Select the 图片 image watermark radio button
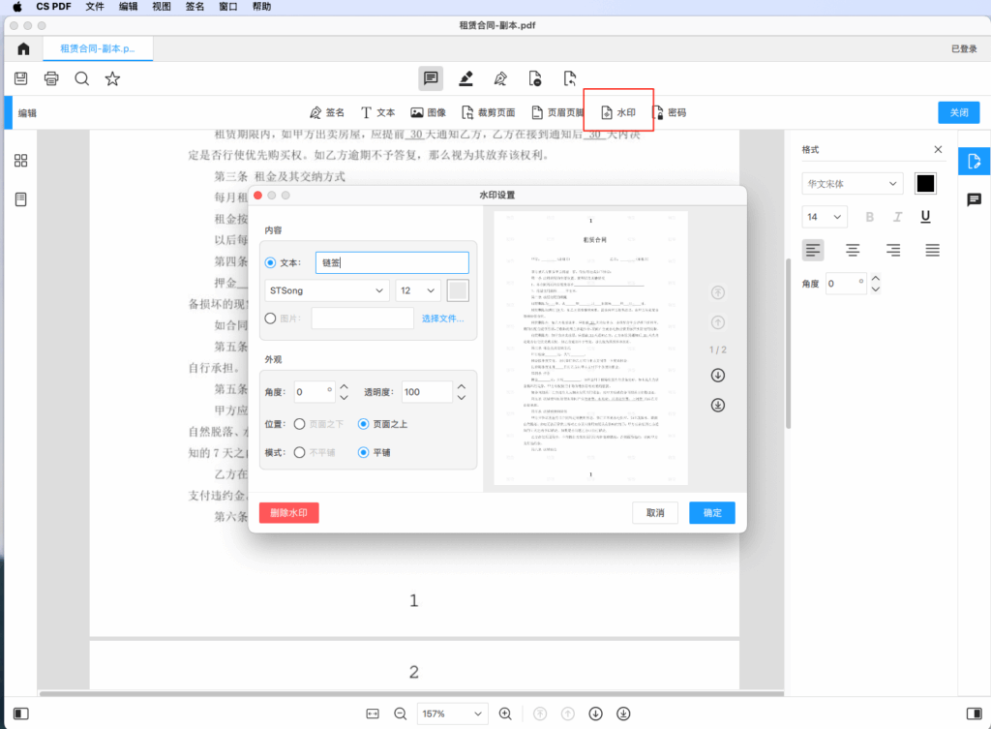The image size is (991, 729). (271, 318)
